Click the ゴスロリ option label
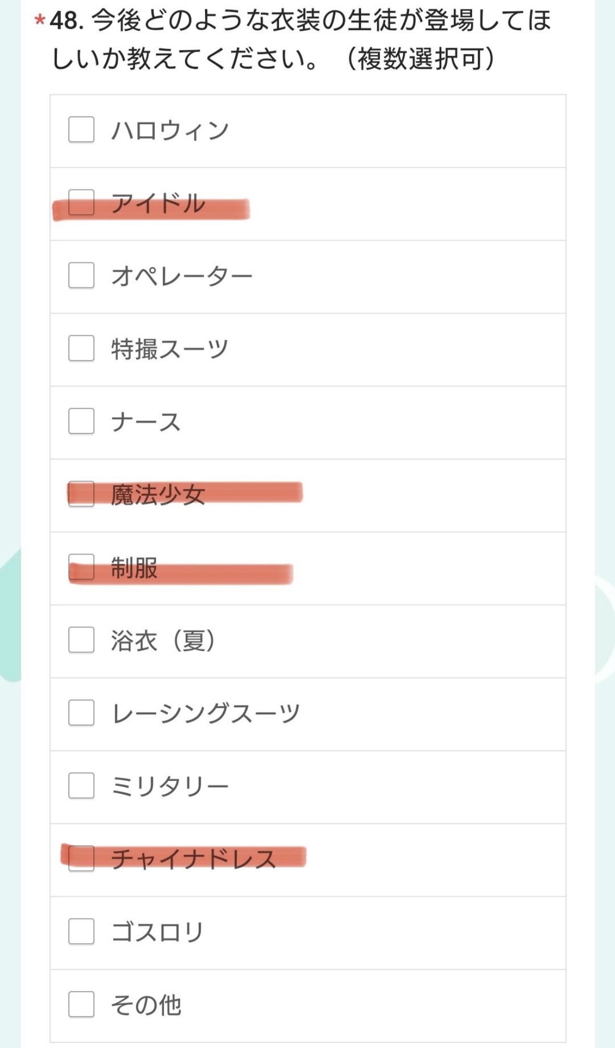The width and height of the screenshot is (615, 1048). coord(157,932)
